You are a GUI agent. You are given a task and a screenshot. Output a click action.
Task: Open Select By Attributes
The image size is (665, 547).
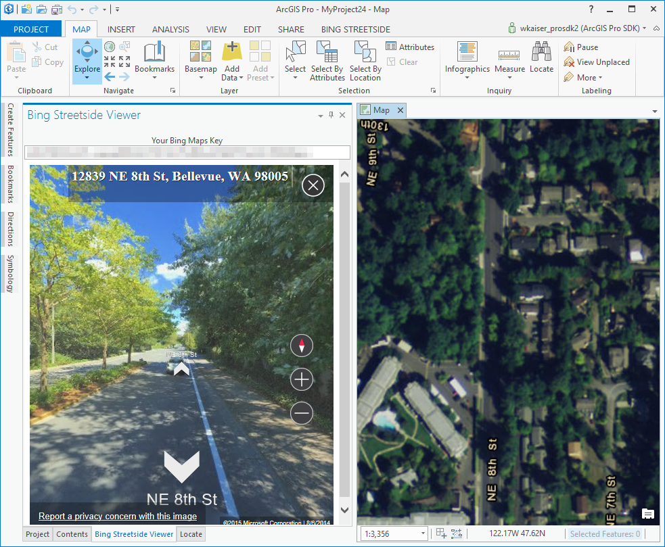[x=327, y=61]
